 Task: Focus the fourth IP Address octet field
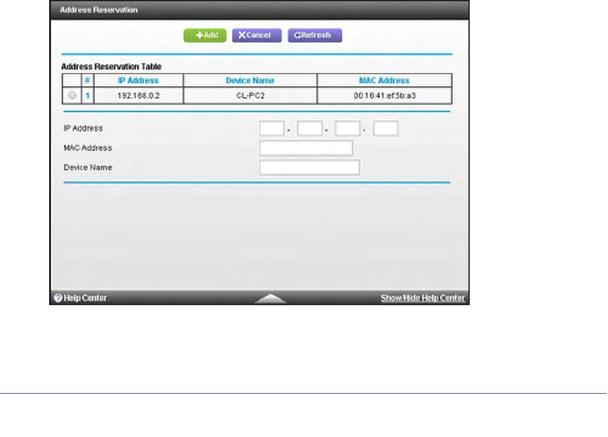click(386, 129)
